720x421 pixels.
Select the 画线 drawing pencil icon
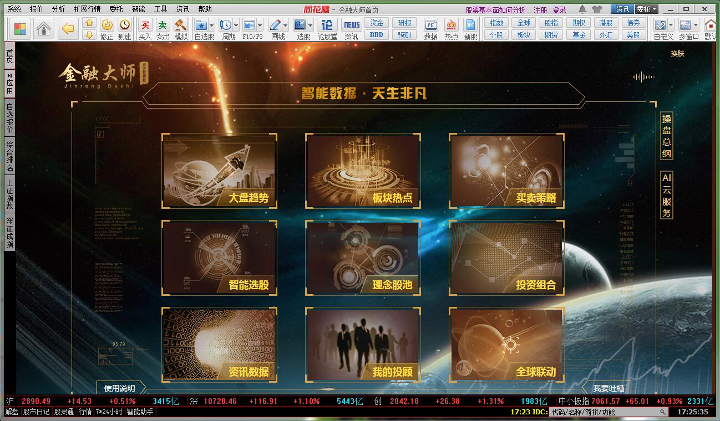[275, 25]
